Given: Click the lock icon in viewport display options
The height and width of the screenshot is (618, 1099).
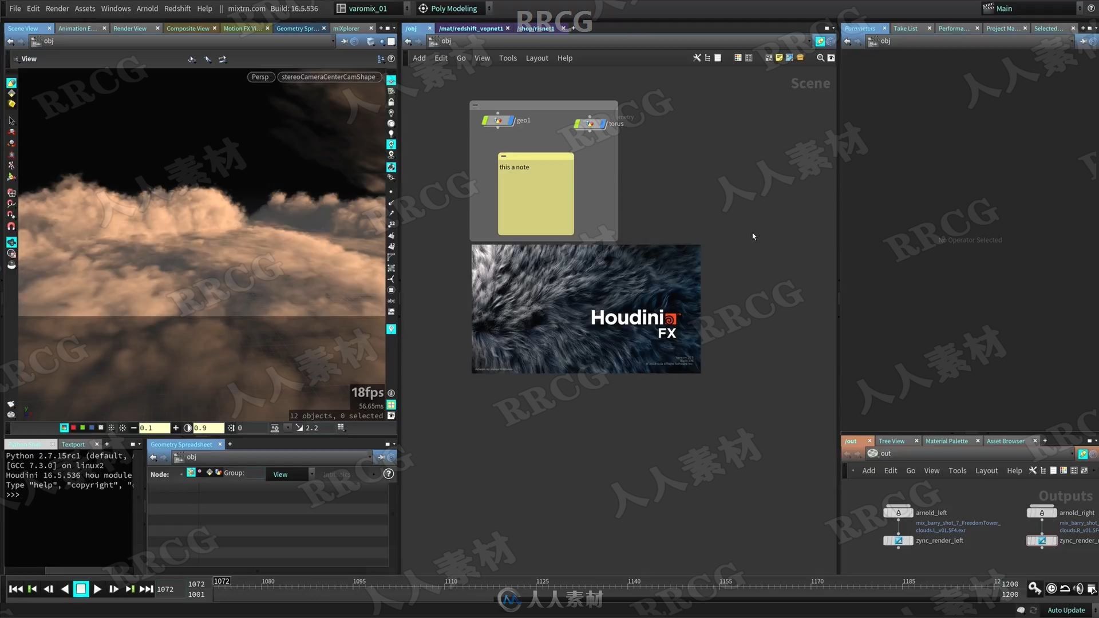Looking at the screenshot, I should click(x=391, y=102).
